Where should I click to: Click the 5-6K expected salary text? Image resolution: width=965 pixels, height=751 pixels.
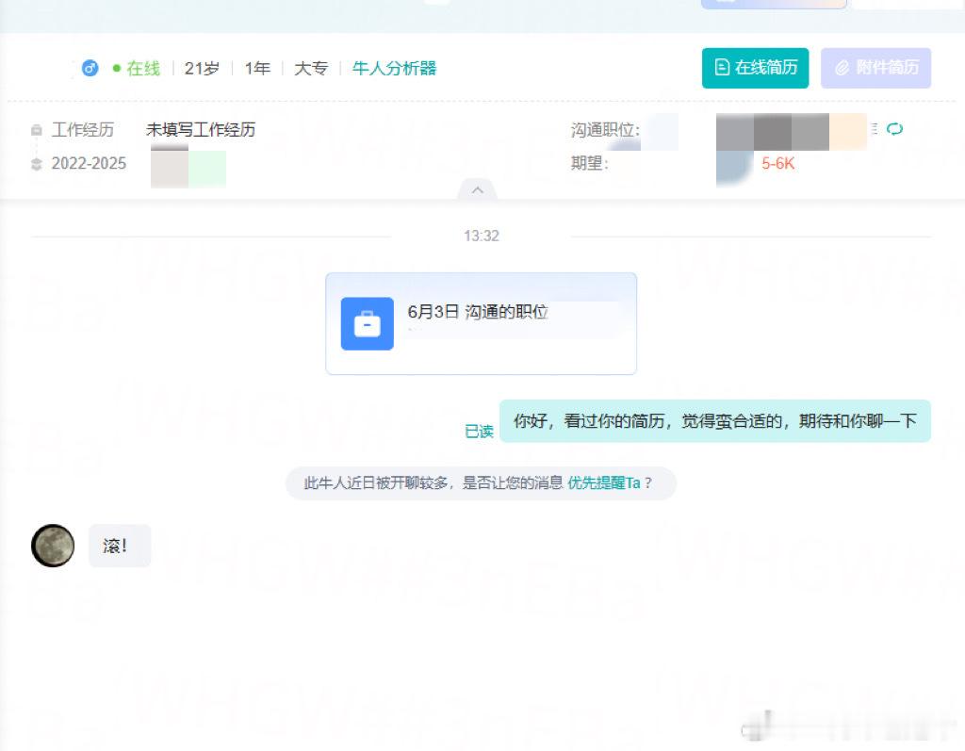(x=777, y=164)
